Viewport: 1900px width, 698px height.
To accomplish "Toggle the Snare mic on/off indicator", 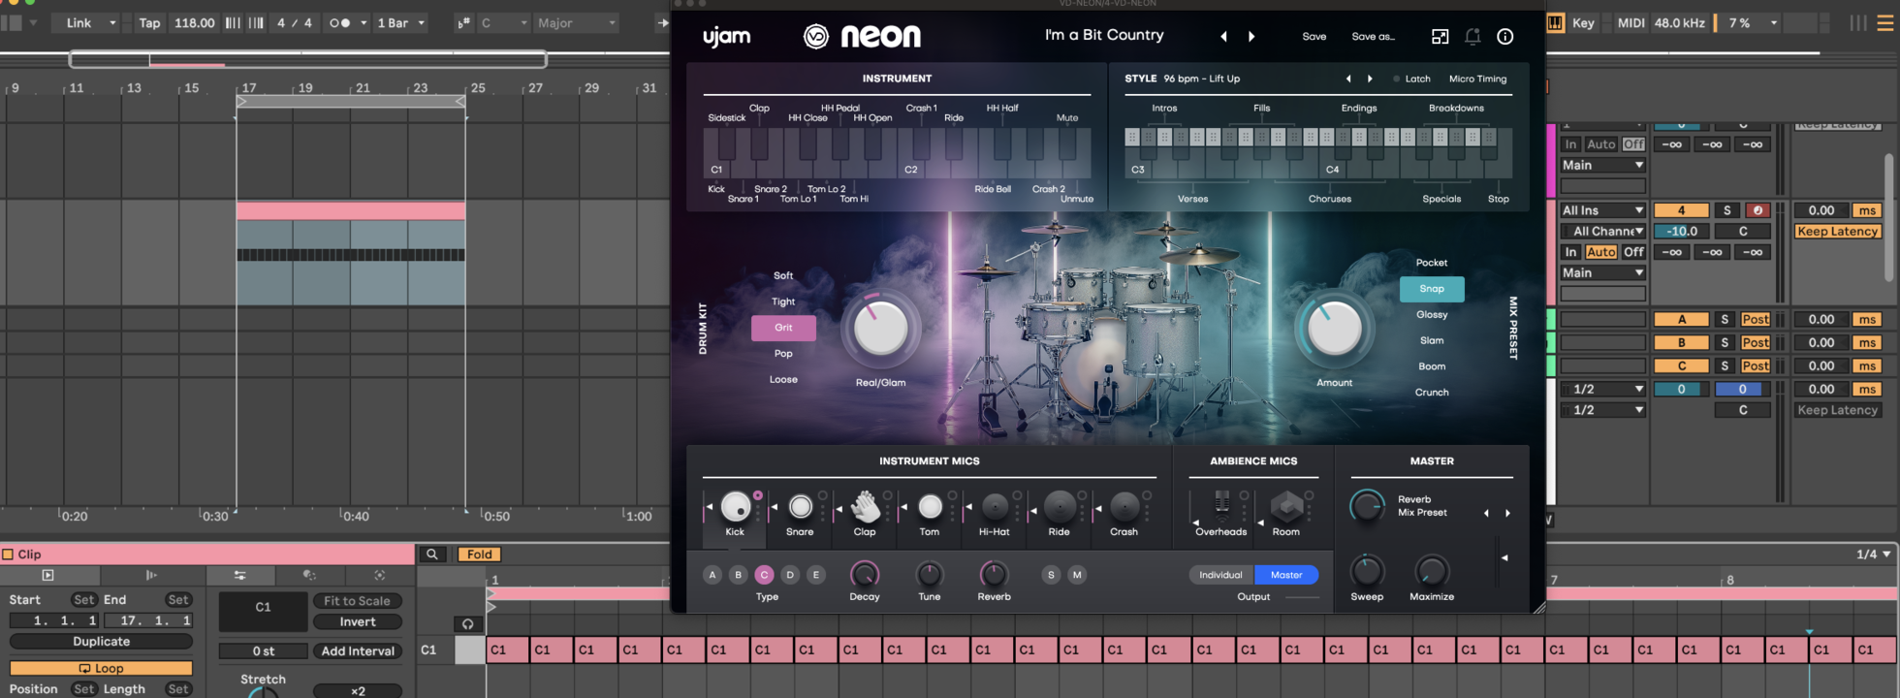I will (823, 495).
